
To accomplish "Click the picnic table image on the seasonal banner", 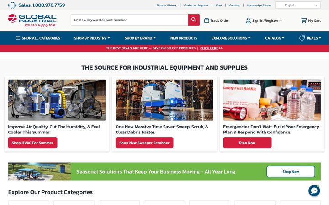I will coord(39,172).
